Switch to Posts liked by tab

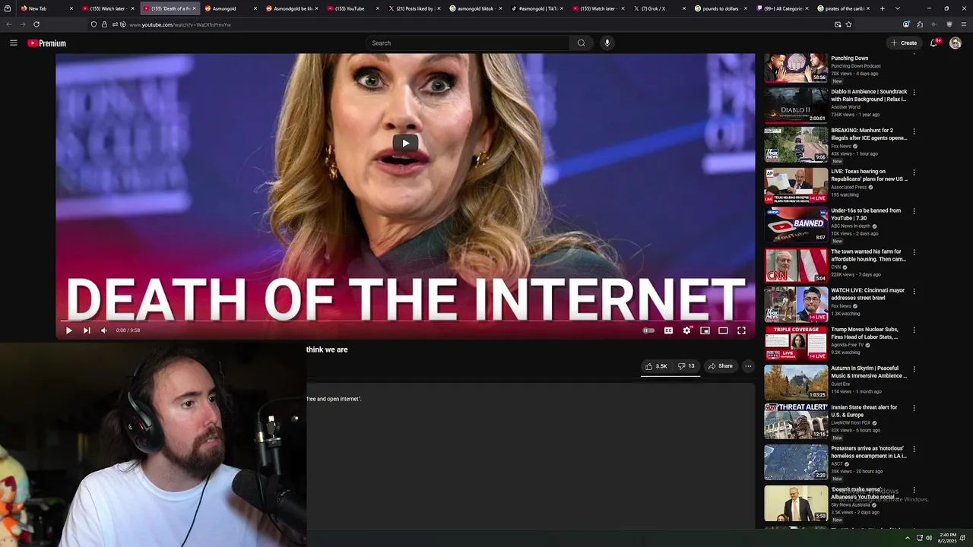[x=415, y=8]
